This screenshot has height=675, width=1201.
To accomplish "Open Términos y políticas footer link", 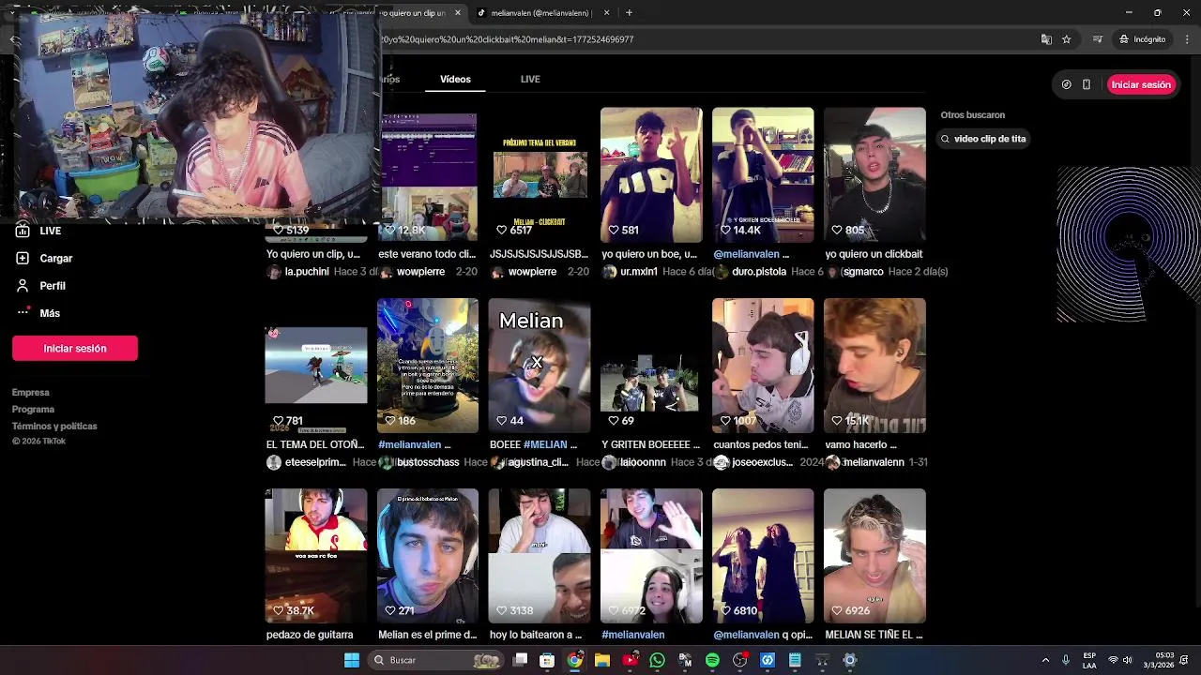I will (54, 427).
